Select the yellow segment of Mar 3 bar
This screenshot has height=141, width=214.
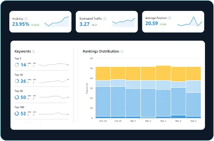(163, 73)
